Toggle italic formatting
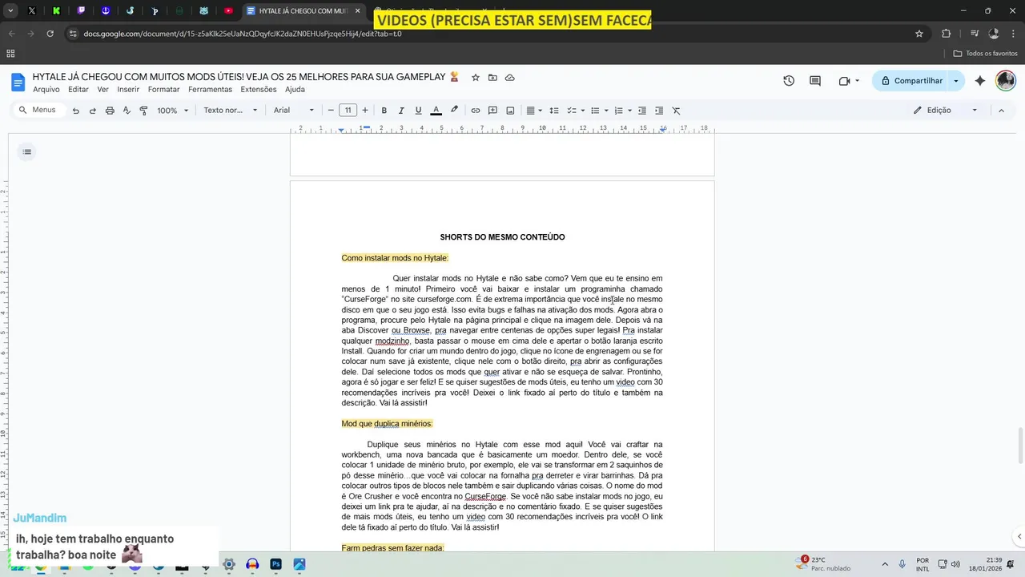The height and width of the screenshot is (577, 1025). pyautogui.click(x=401, y=111)
